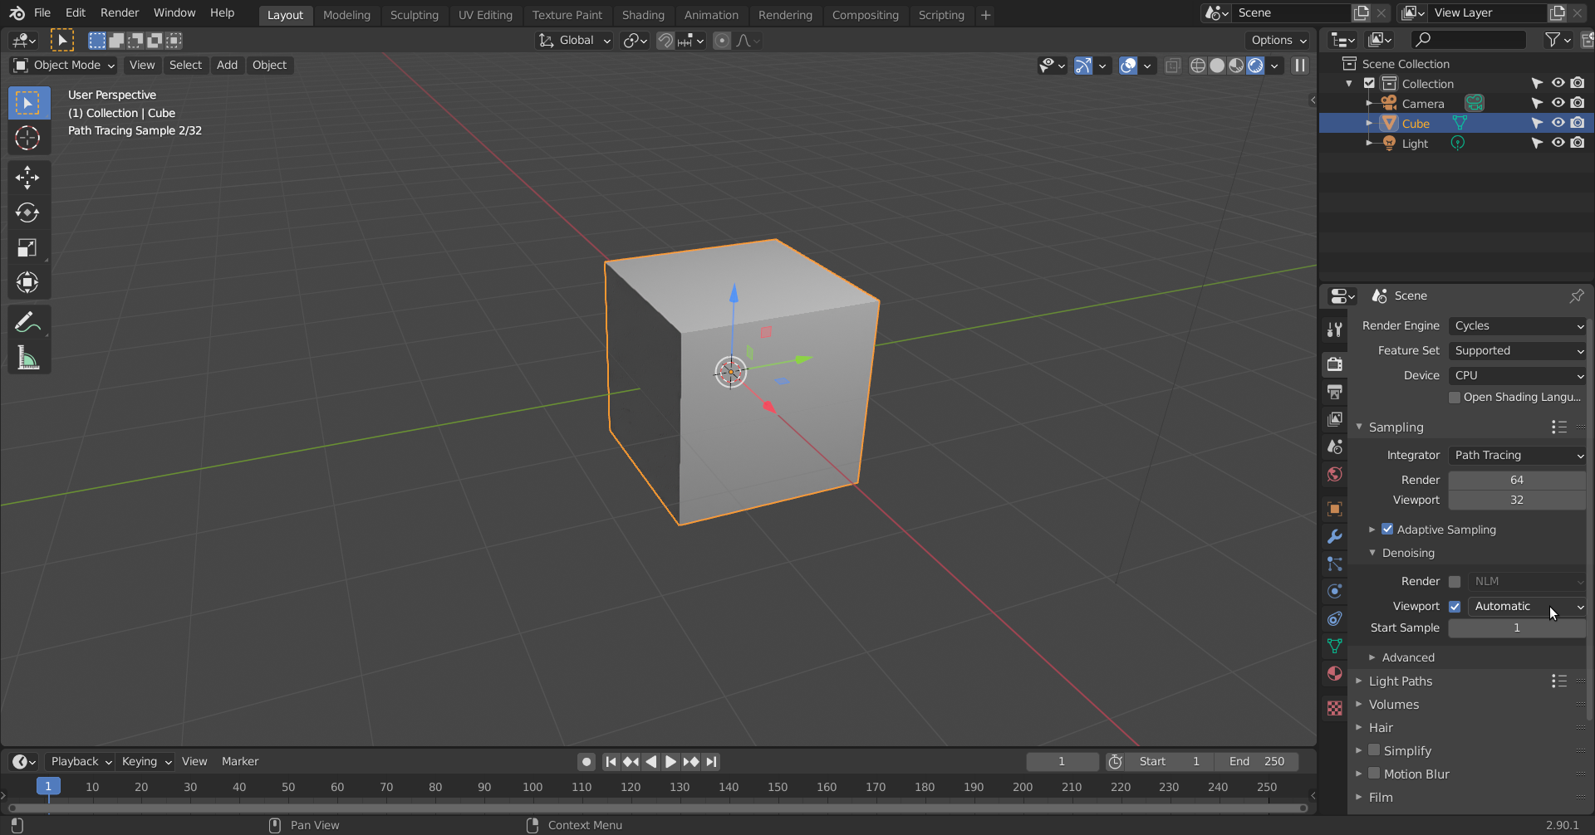Open the Options popover in the viewport
The width and height of the screenshot is (1595, 835).
(1278, 41)
